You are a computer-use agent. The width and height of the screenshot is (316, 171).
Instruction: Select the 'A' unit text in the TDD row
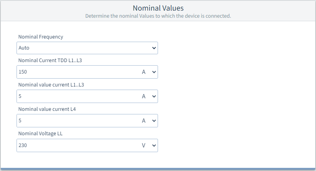tap(144, 72)
